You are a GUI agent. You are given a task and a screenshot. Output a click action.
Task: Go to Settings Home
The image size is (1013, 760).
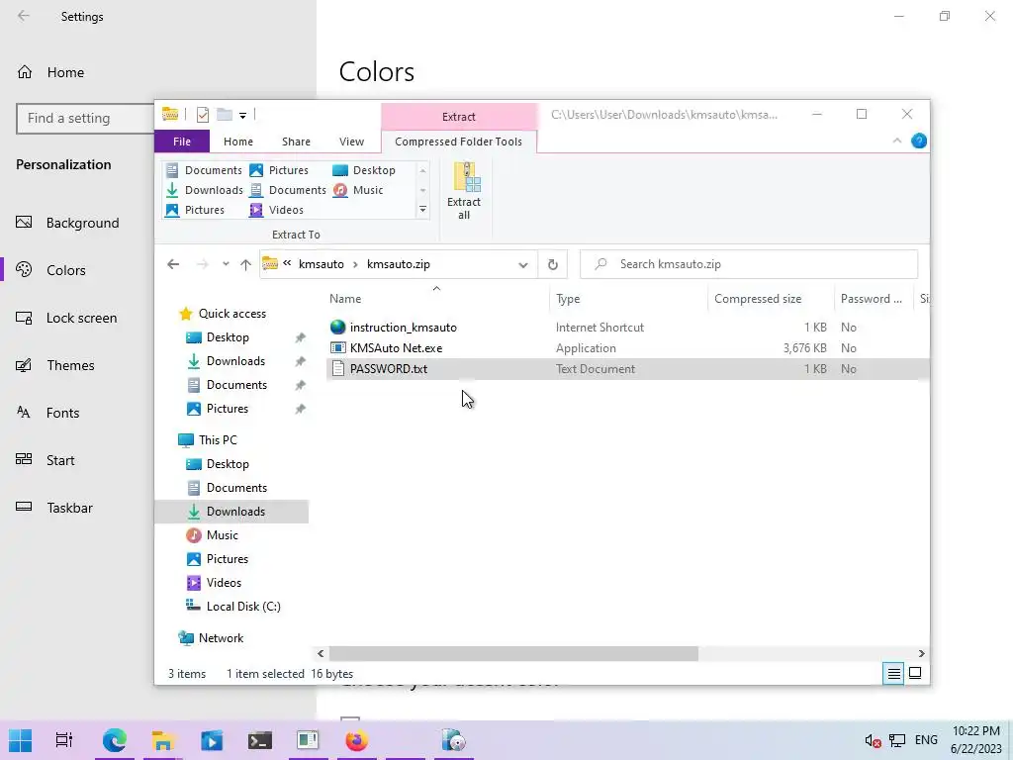[x=64, y=72]
